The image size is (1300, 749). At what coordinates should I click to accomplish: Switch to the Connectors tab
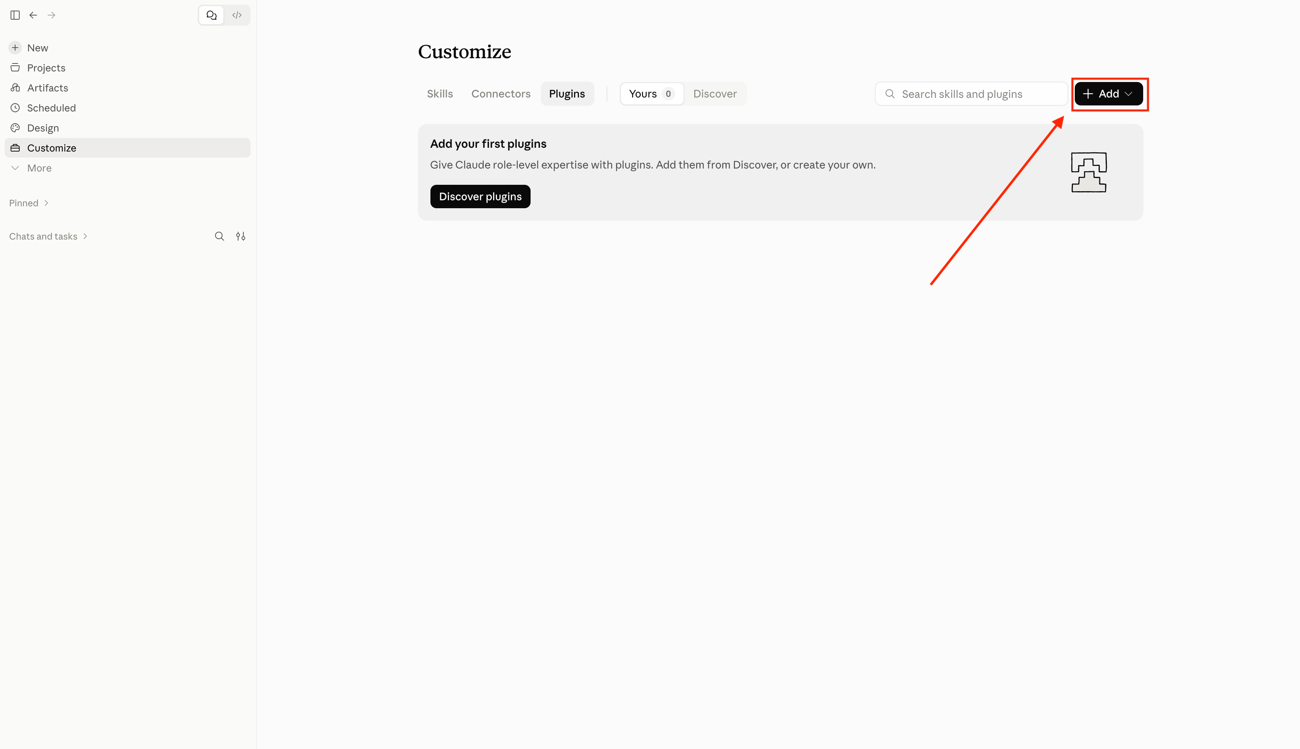click(501, 94)
